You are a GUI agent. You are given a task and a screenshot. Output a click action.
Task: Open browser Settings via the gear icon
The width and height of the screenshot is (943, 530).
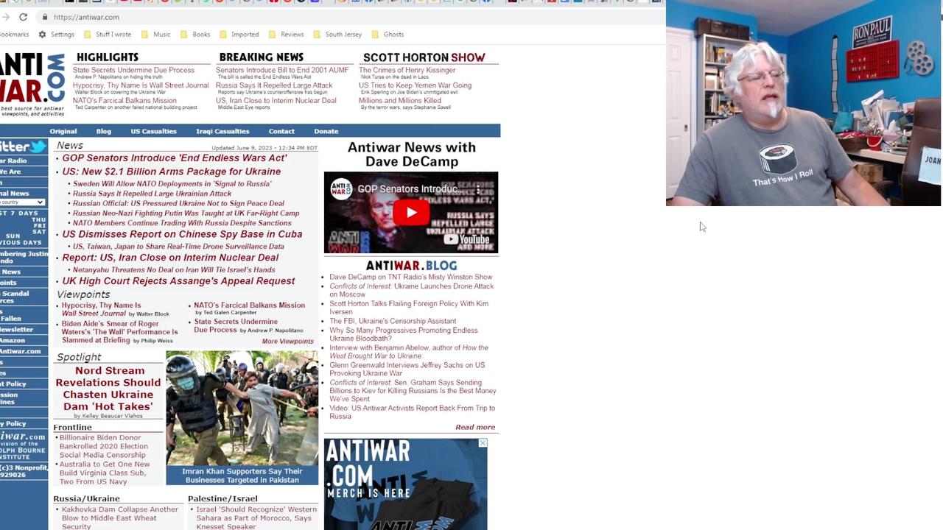42,34
